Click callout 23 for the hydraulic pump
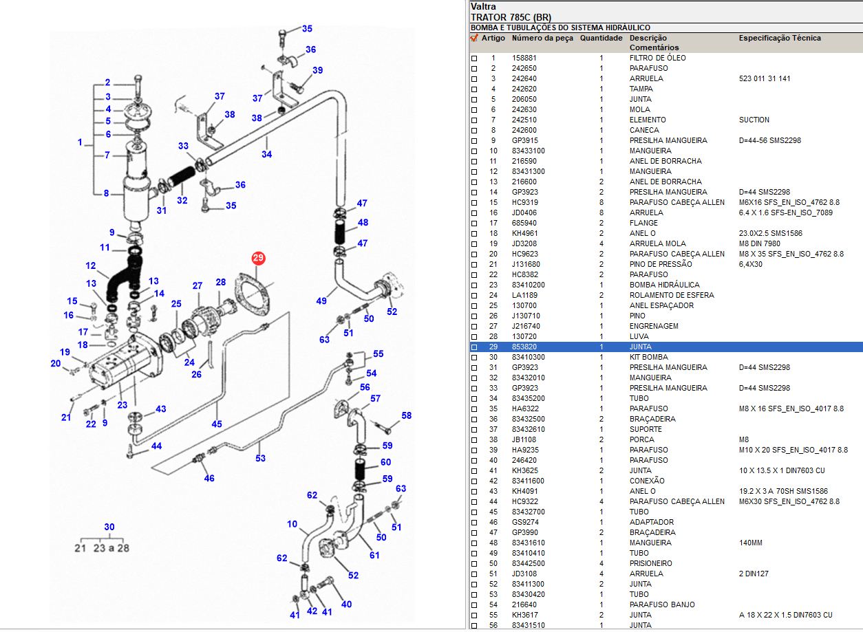The image size is (863, 632). [x=122, y=405]
